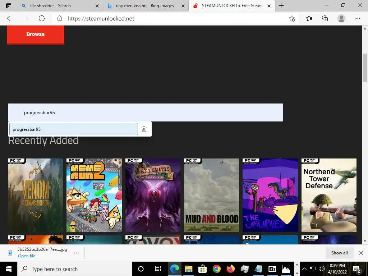Viewport: 368px width, 276px height.
Task: Open the volume speaker tray icon
Action: [321, 269]
